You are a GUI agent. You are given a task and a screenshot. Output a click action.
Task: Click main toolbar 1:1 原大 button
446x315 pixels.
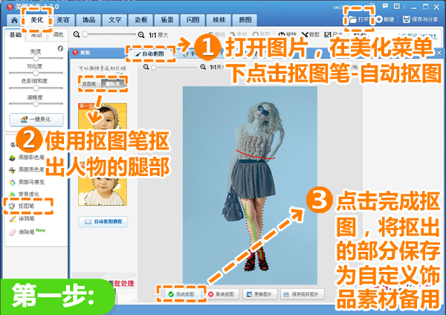click(x=158, y=35)
